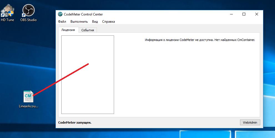The image size is (275, 138).
Task: Switch to the События tab
Action: point(88,30)
